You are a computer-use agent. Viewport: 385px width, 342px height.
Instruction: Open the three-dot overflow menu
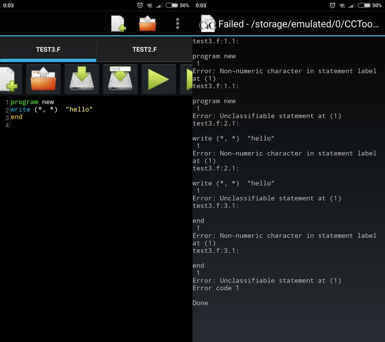[177, 24]
